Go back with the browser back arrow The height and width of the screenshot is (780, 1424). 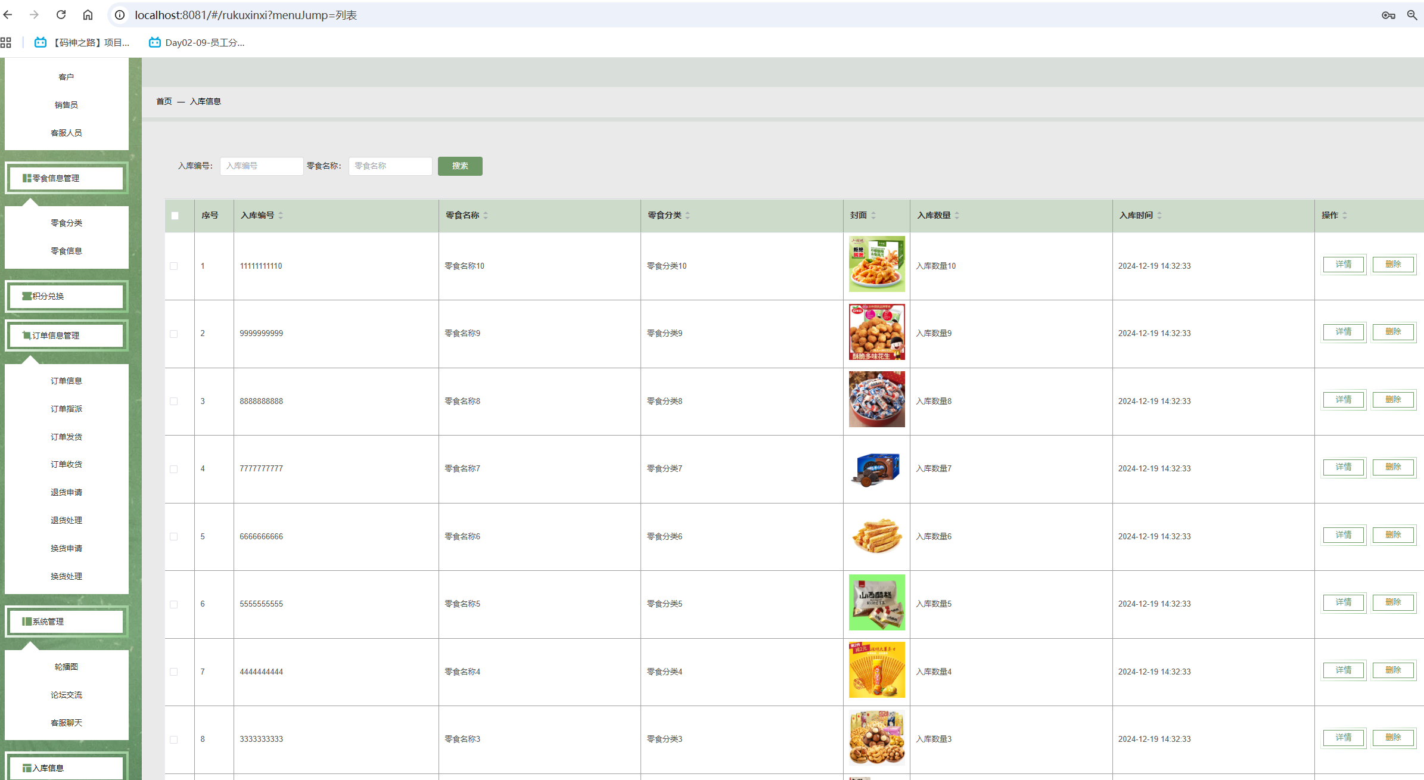click(x=8, y=15)
